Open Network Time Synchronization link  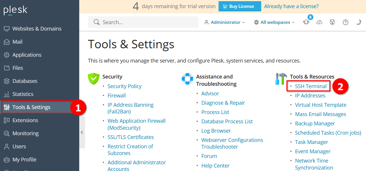click(x=314, y=164)
